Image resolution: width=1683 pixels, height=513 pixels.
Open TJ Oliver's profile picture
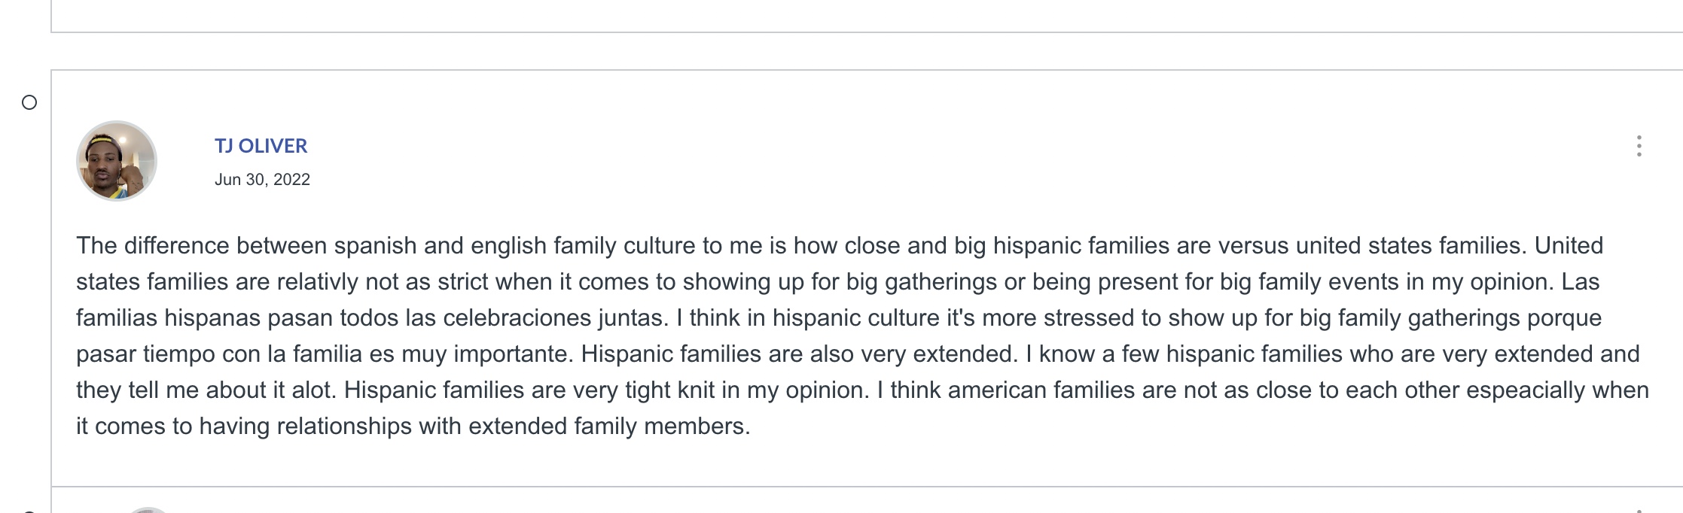(117, 161)
